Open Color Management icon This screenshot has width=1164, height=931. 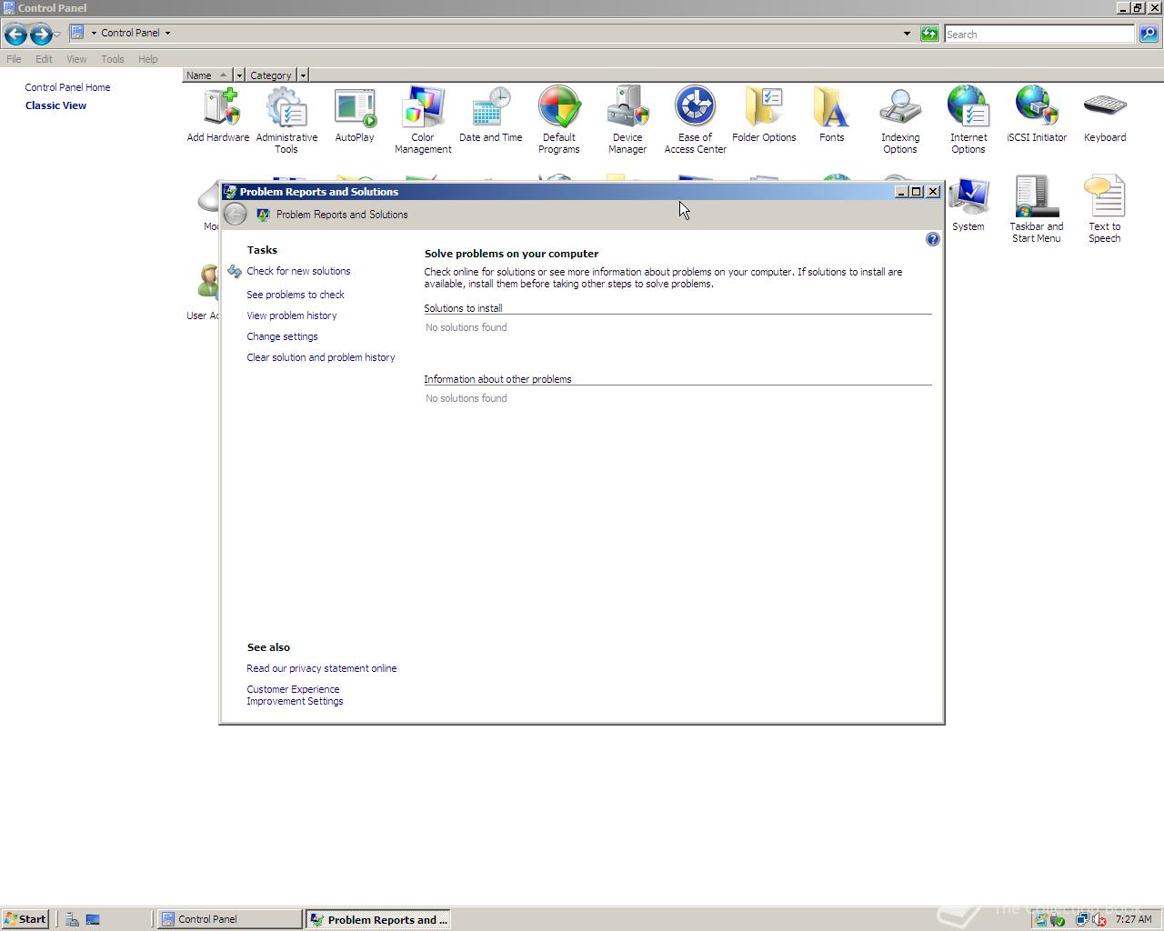(423, 121)
